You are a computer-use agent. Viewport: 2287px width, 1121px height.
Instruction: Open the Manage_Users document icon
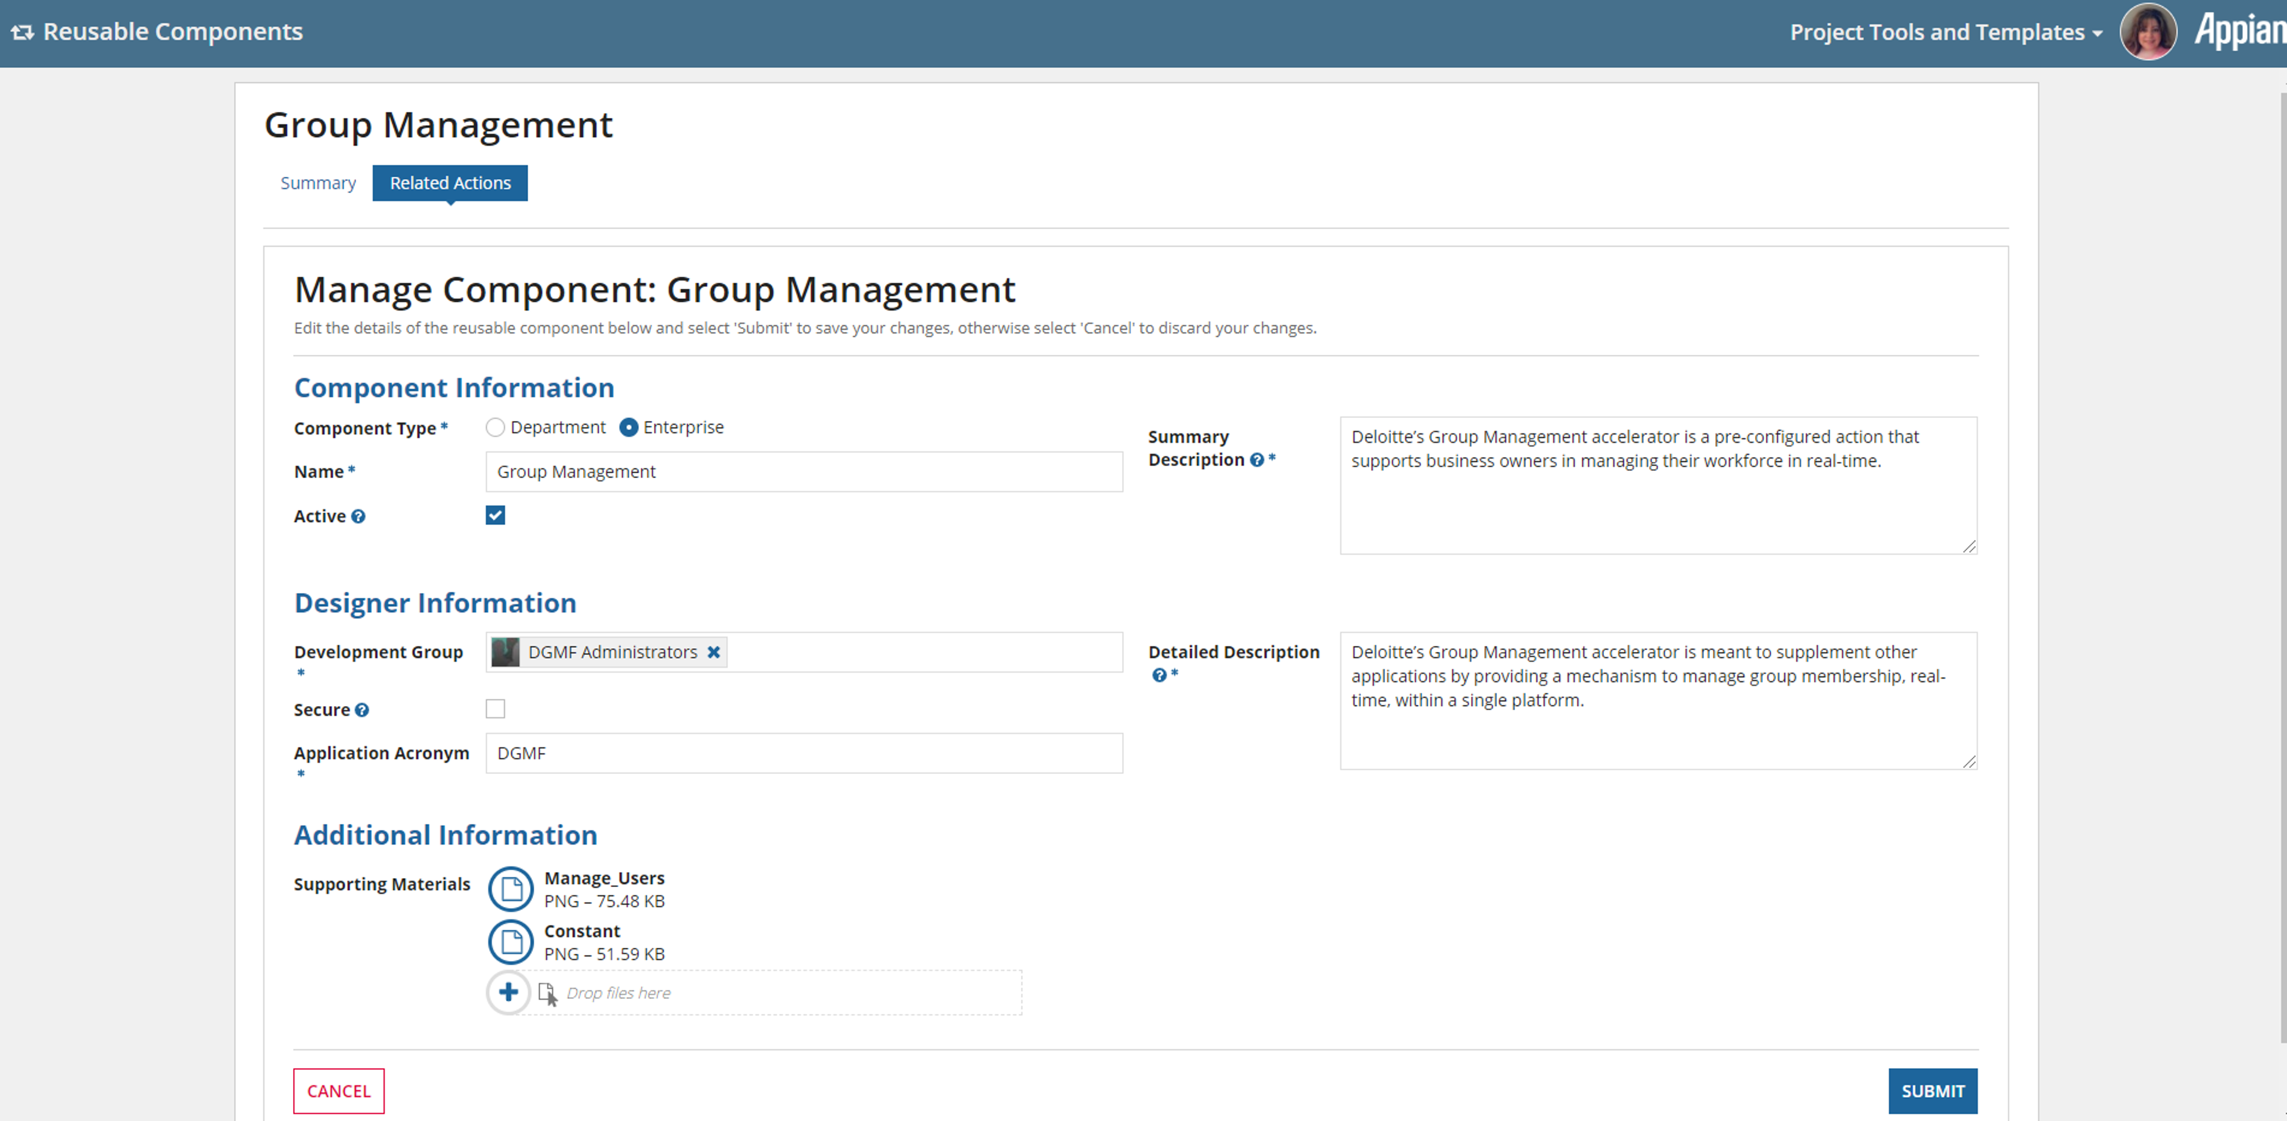pyautogui.click(x=510, y=889)
